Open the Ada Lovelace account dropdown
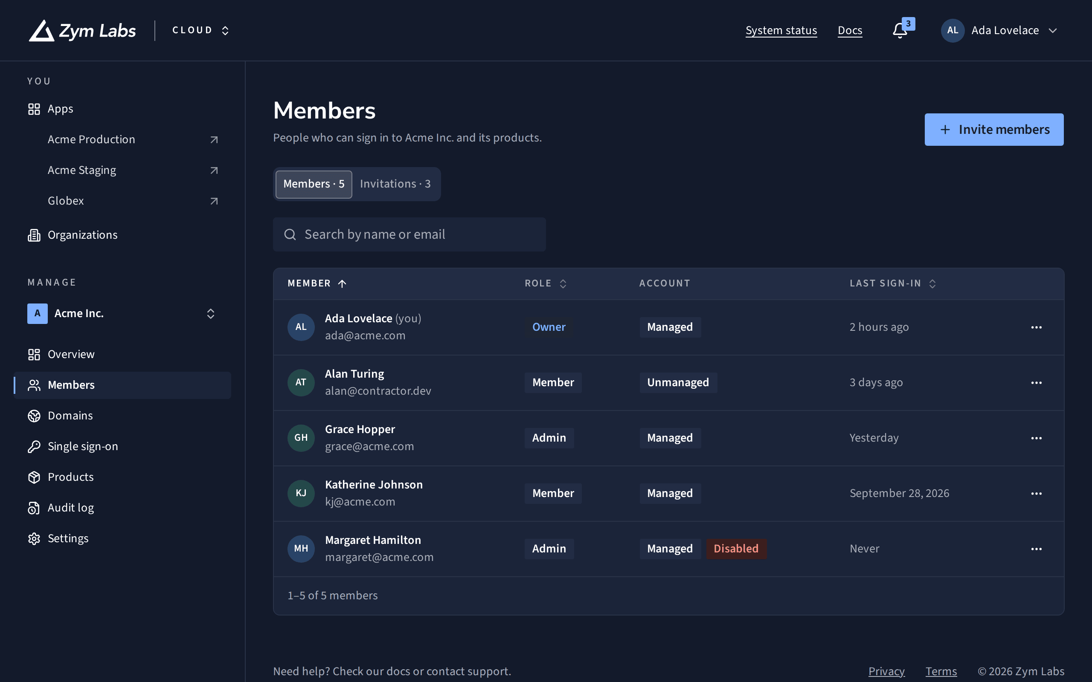Image resolution: width=1092 pixels, height=682 pixels. point(999,30)
